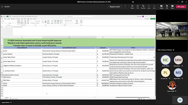Click the Accessibility Investigate status bar entry

pyautogui.click(x=14, y=99)
